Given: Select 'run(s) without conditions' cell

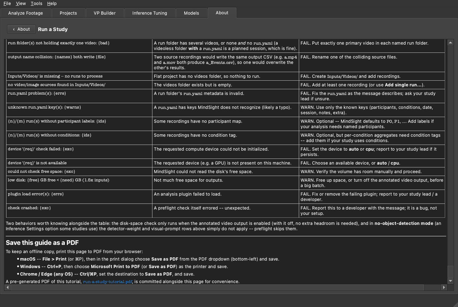Looking at the screenshot, I should tap(79, 138).
